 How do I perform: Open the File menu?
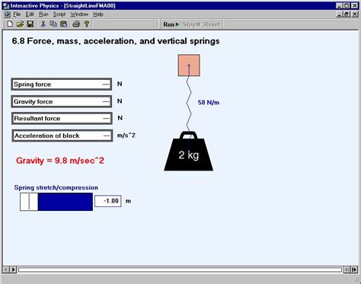17,14
